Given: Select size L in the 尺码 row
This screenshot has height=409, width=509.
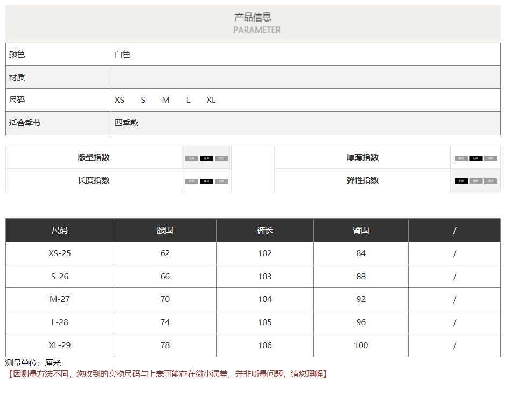Looking at the screenshot, I should (188, 100).
